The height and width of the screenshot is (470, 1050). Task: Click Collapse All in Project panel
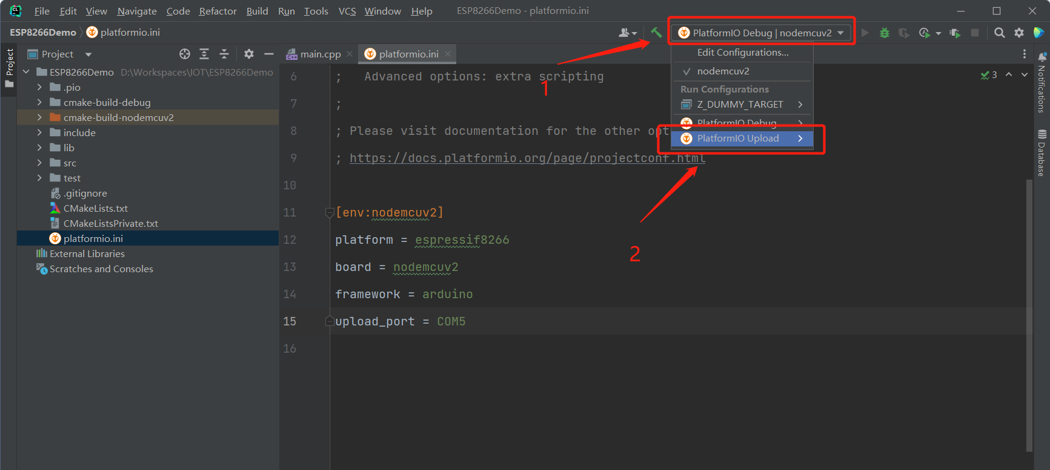point(224,54)
